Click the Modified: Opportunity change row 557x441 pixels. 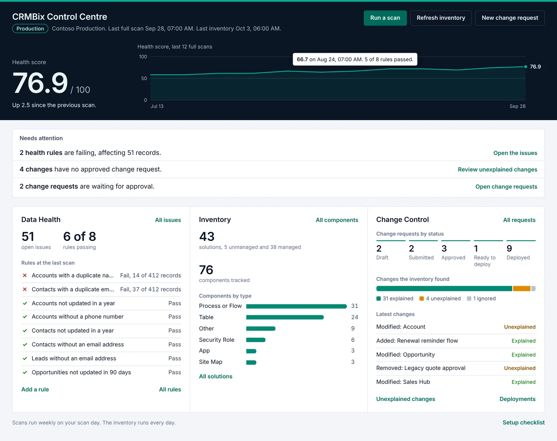coord(456,355)
